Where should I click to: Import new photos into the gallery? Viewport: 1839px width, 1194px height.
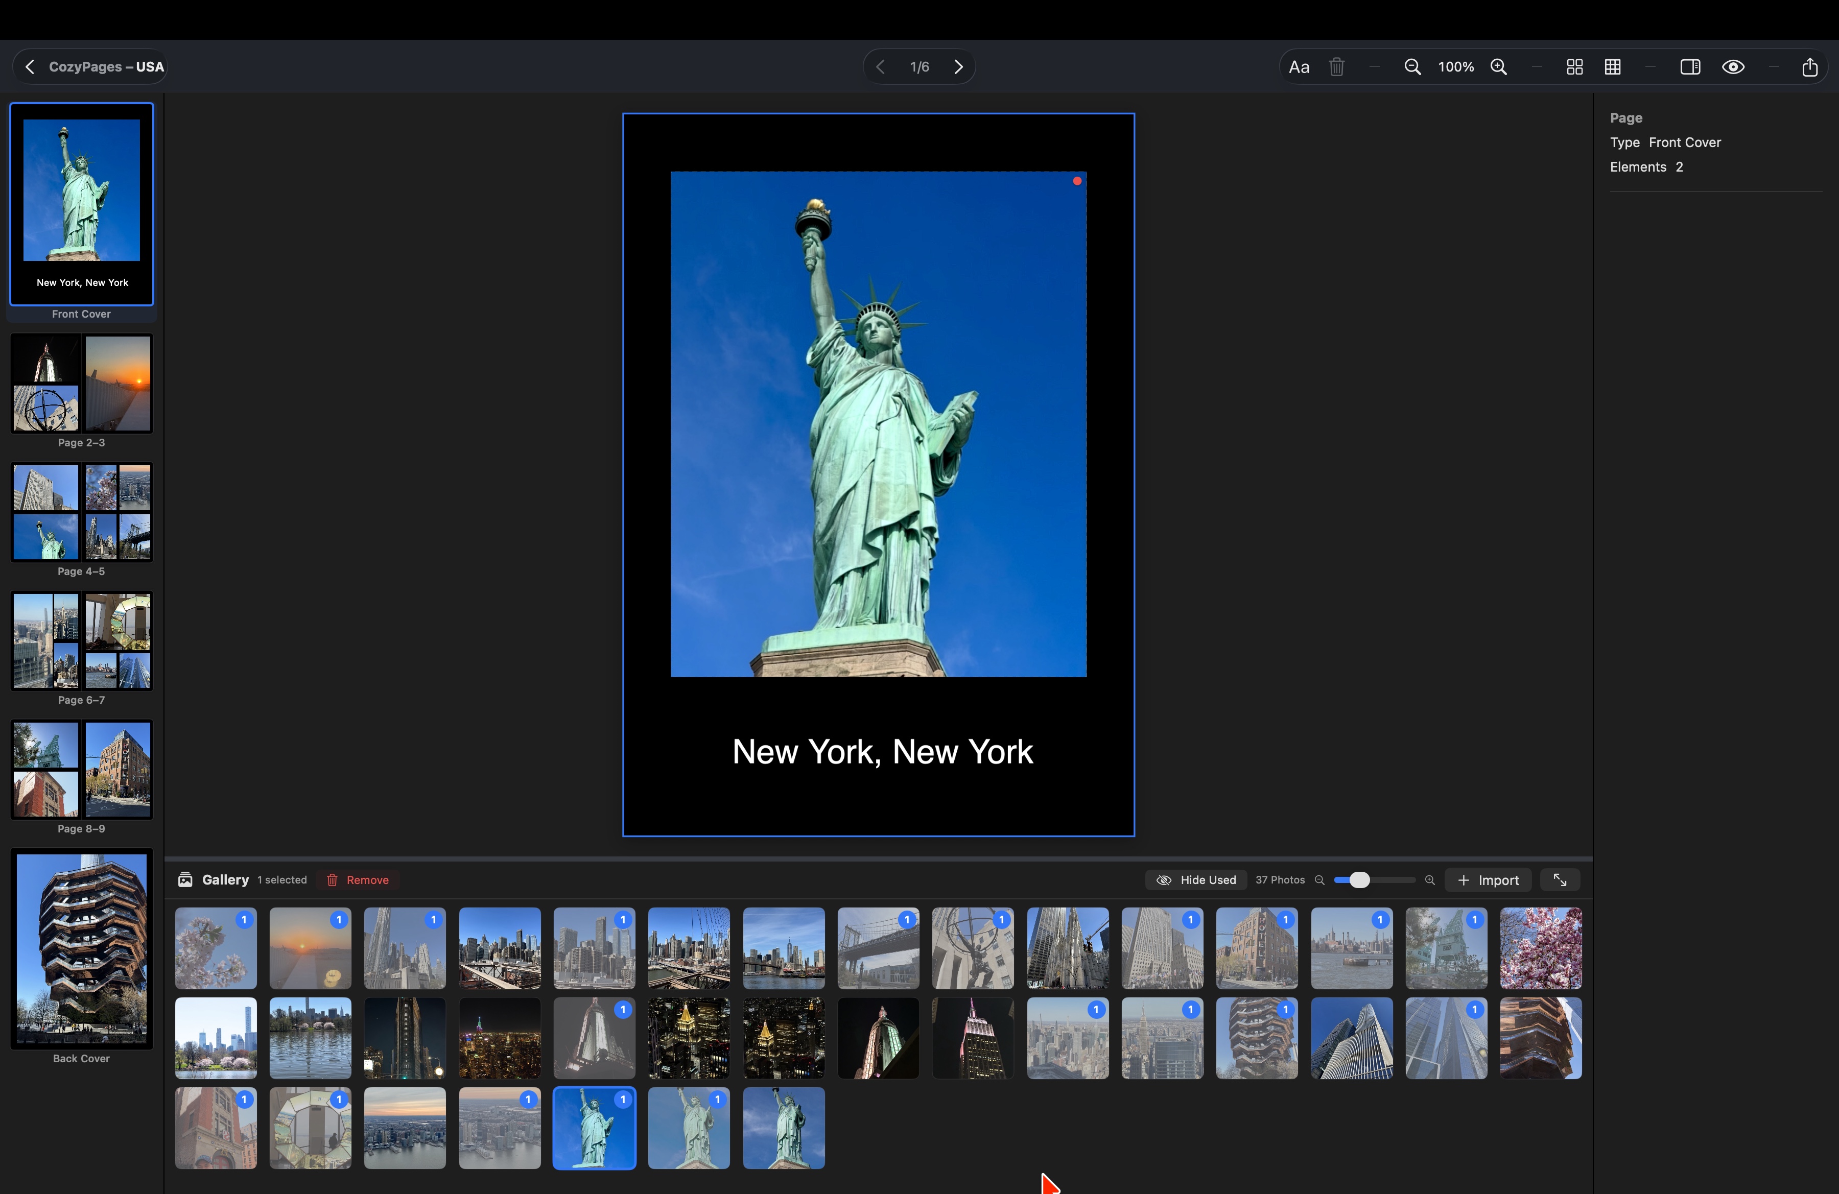pyautogui.click(x=1488, y=879)
